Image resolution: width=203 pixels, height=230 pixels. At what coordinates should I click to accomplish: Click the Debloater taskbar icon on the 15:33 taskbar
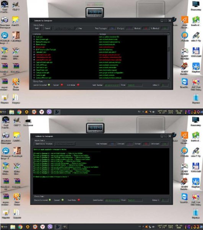[57, 227]
